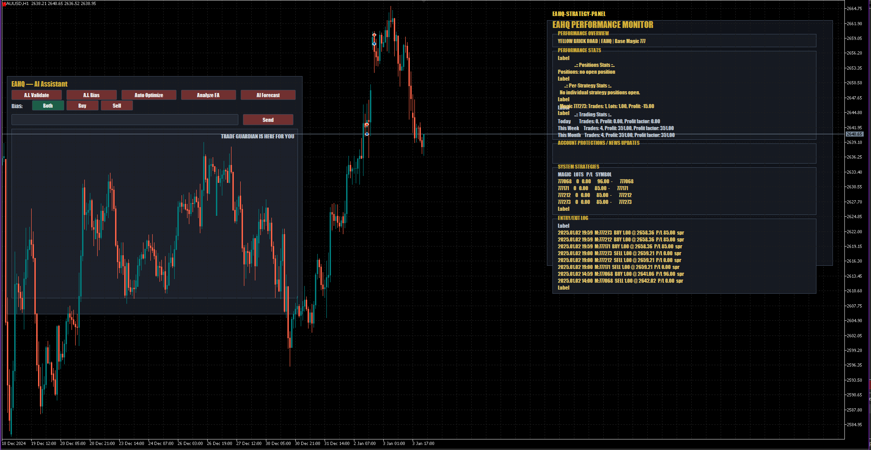Image resolution: width=871 pixels, height=450 pixels.
Task: Select the 'YELLOW BRICK ROAD | EAHQ | Base Magic 777' line
Action: pos(601,41)
